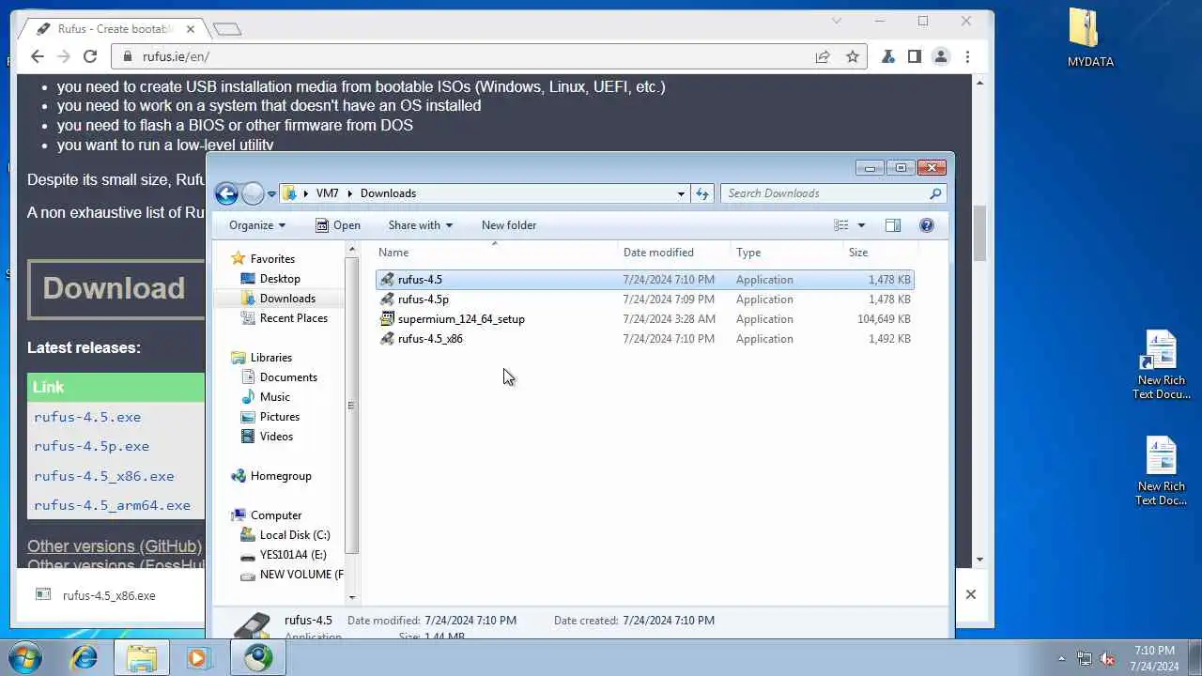Open Windows Media Player taskbar icon
Viewport: 1202px width, 676px height.
(198, 657)
